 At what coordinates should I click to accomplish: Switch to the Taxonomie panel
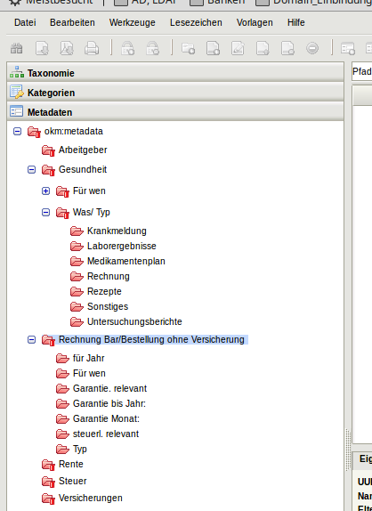tap(175, 72)
